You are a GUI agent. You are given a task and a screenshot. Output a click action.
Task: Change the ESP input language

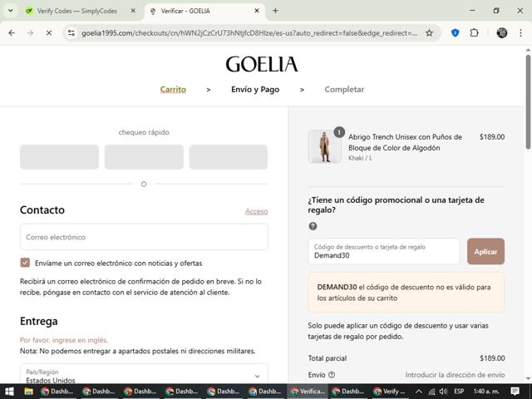coord(459,392)
